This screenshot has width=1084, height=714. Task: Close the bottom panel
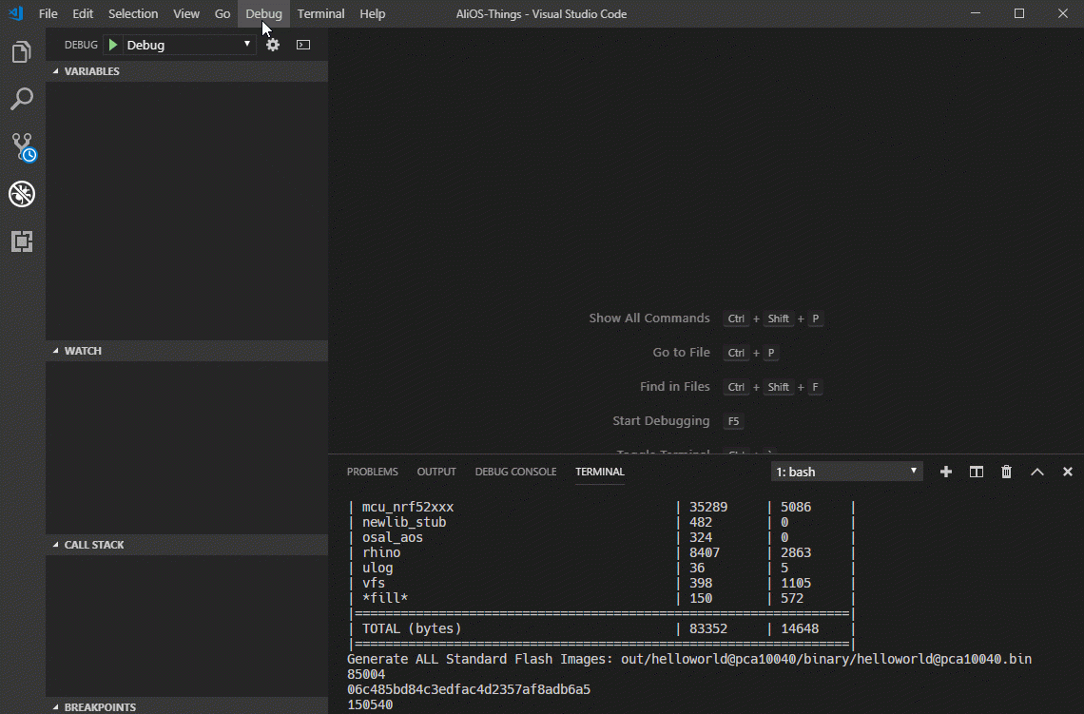pos(1068,472)
